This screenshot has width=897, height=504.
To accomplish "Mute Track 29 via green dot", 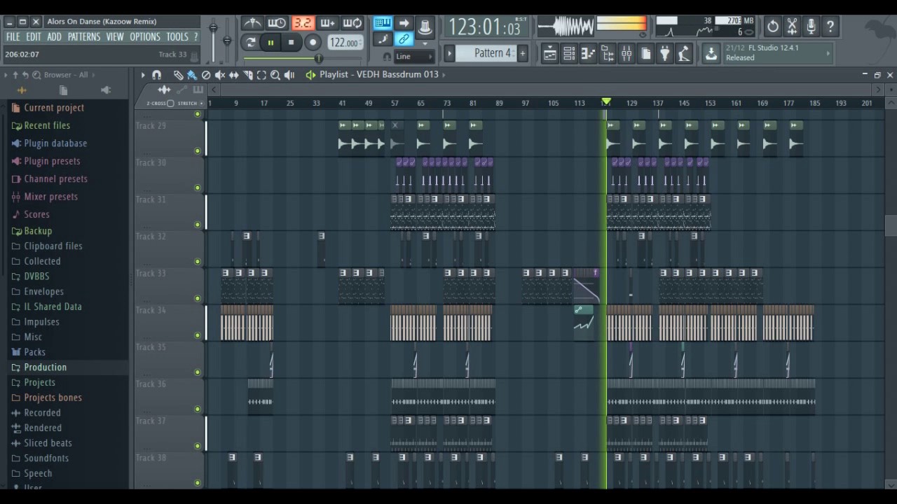I will click(x=198, y=150).
